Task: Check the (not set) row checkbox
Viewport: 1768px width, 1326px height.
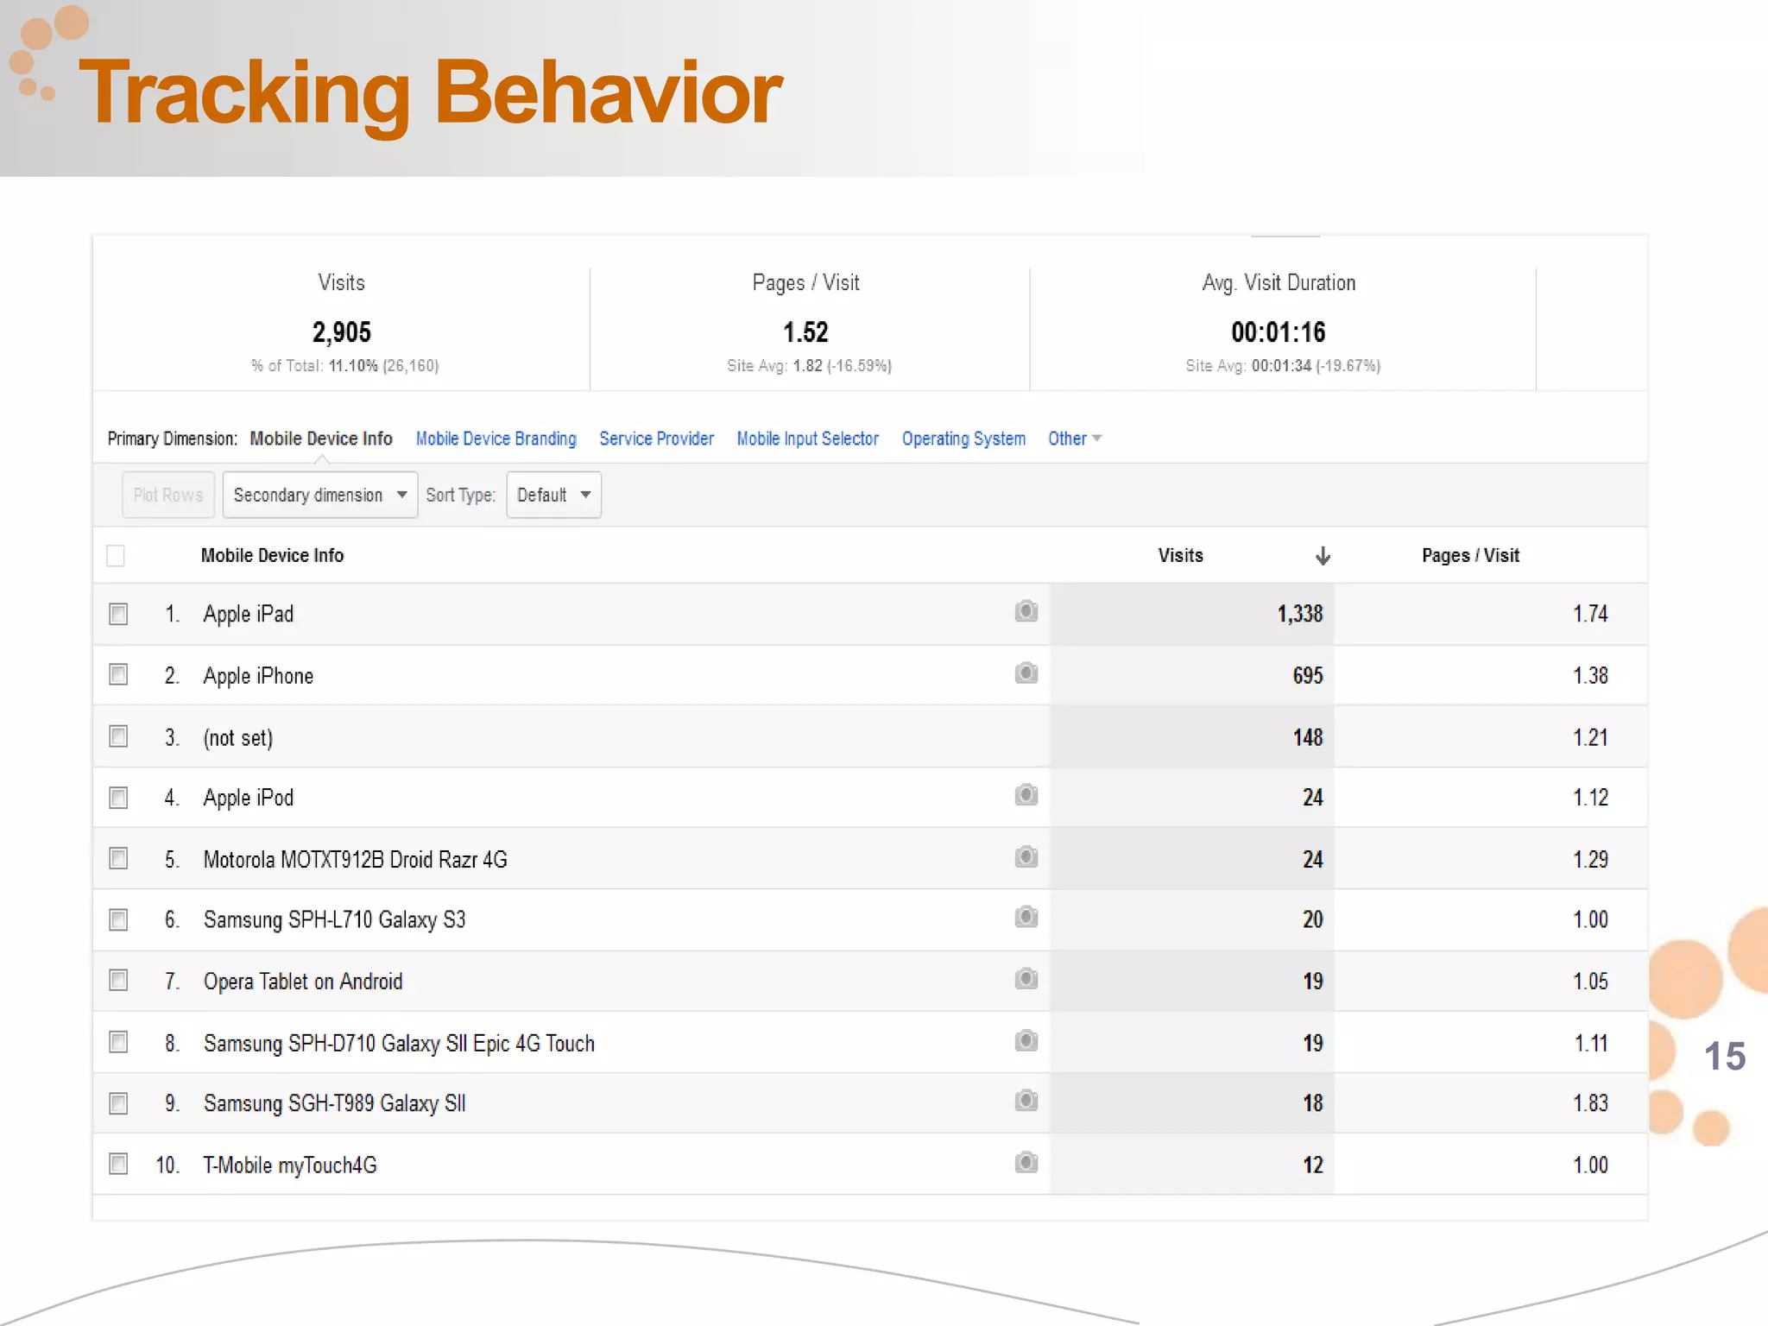Action: pos(118,736)
